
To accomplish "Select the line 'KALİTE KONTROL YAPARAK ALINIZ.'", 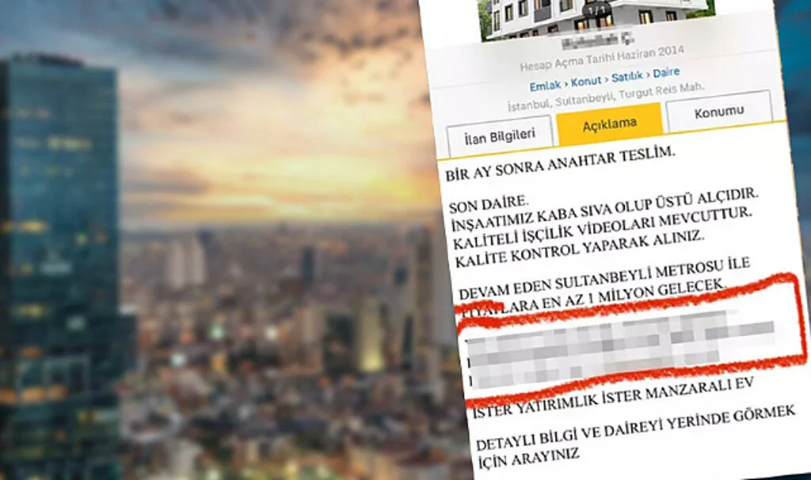I will point(579,249).
